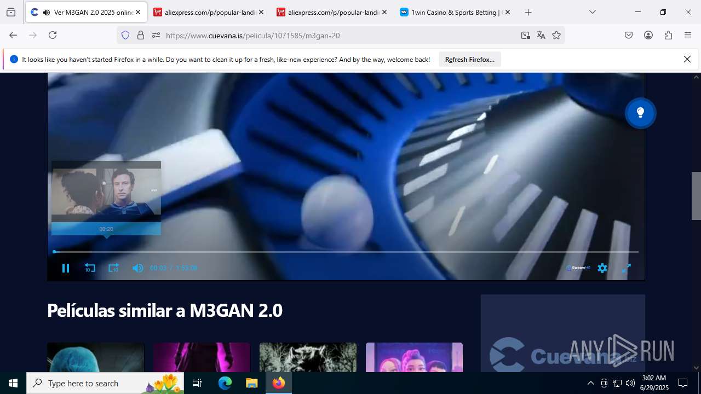Open Firefox account menu
The width and height of the screenshot is (701, 394).
(648, 35)
